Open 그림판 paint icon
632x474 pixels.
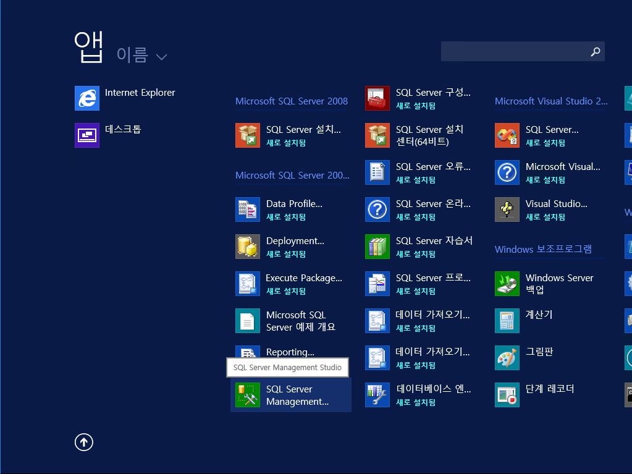tap(507, 358)
